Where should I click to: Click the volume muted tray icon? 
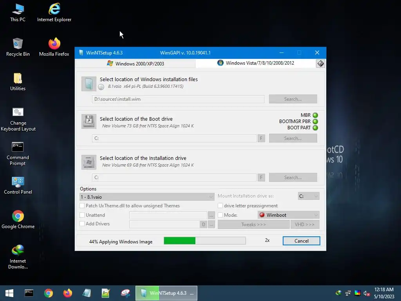[367, 293]
